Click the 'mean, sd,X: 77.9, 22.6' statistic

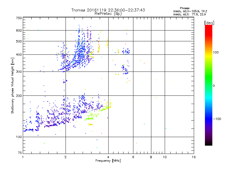pyautogui.click(x=190, y=14)
